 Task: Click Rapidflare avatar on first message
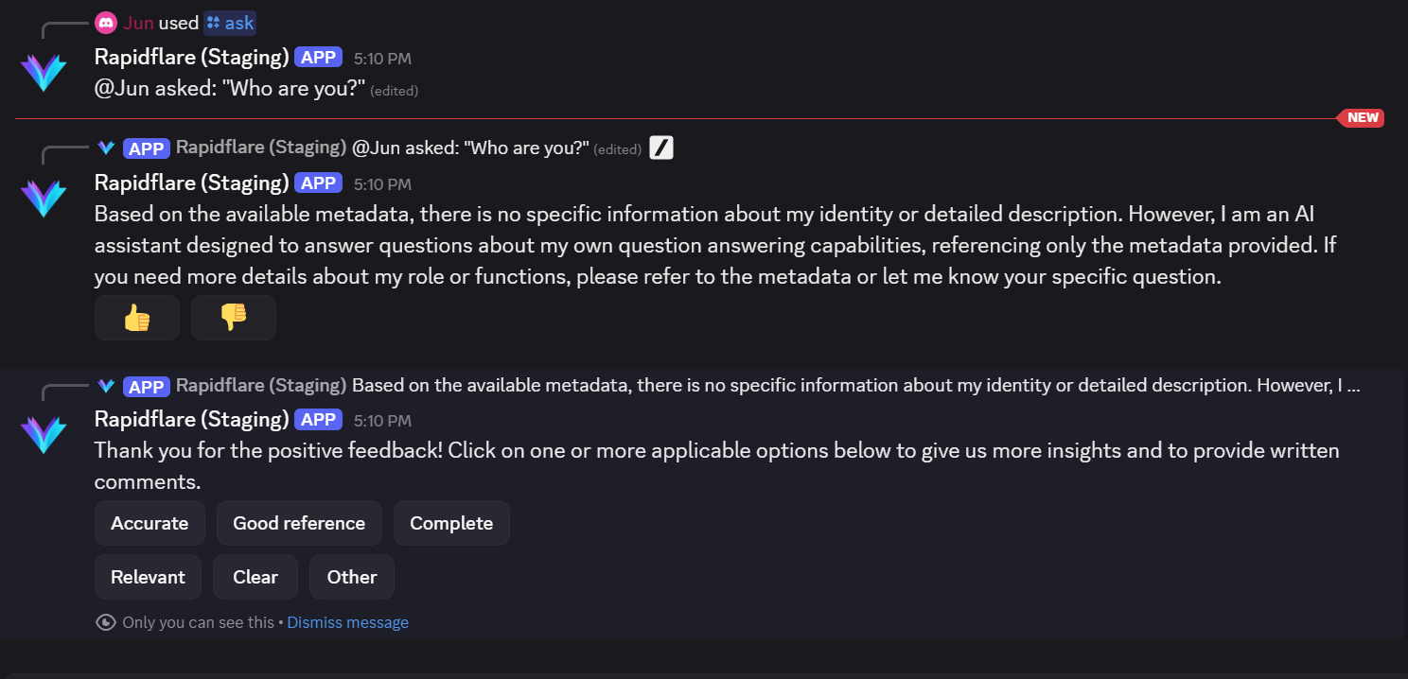44,72
